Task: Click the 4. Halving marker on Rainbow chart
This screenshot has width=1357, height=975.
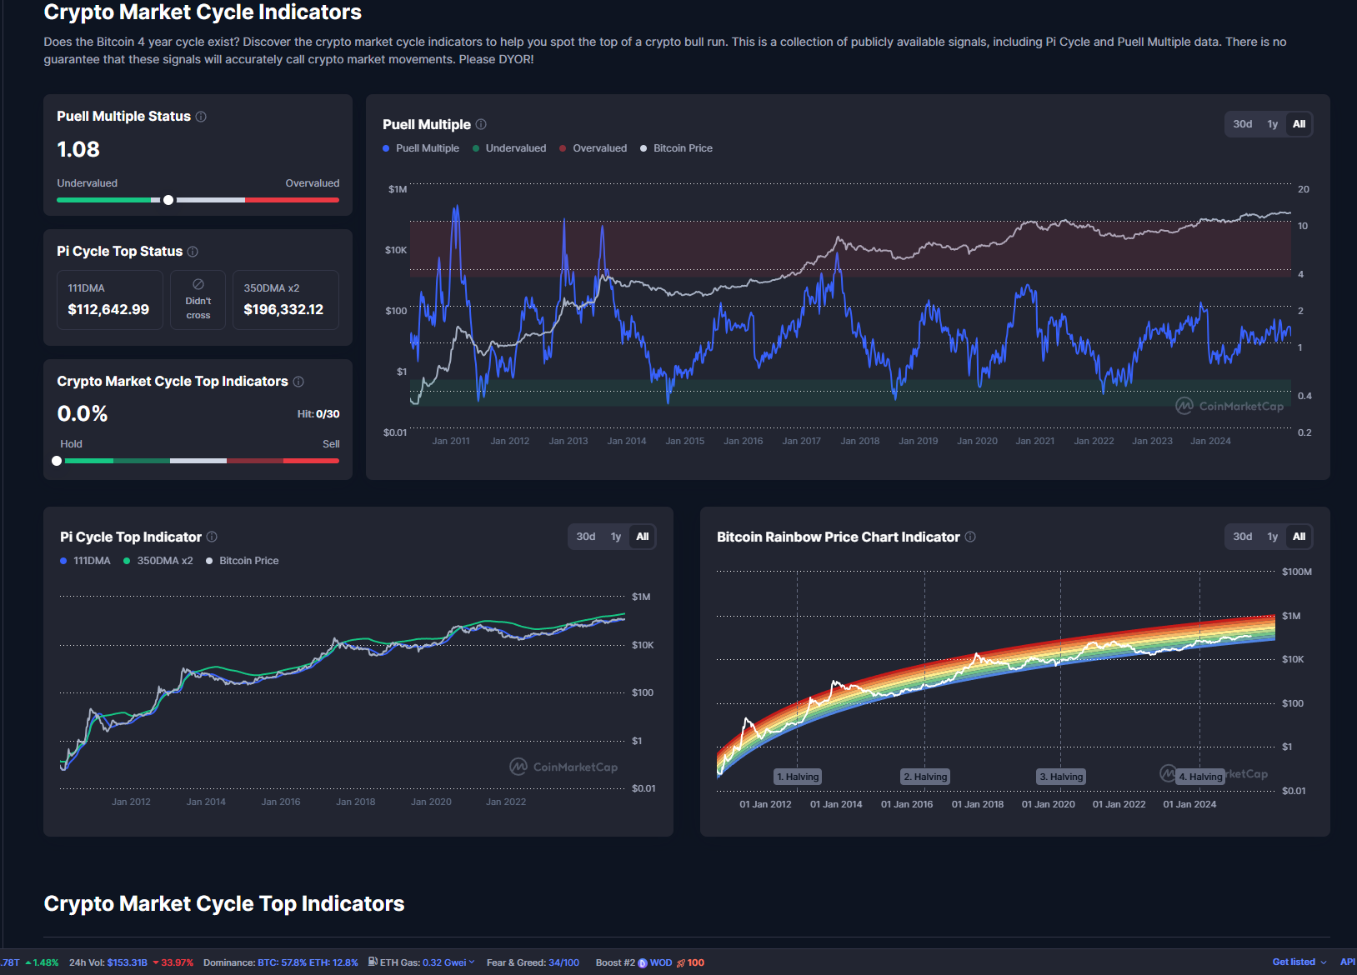Action: click(x=1200, y=777)
